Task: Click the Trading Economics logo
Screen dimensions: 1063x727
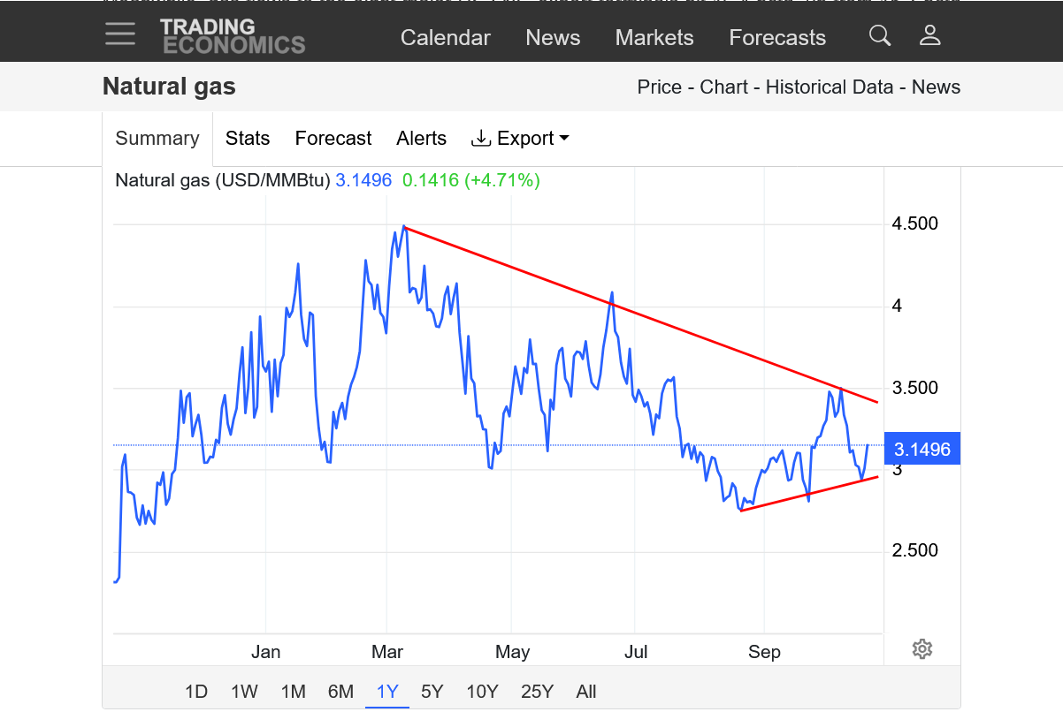Action: coord(232,36)
